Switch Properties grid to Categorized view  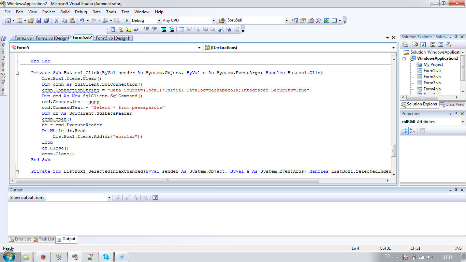[405, 131]
